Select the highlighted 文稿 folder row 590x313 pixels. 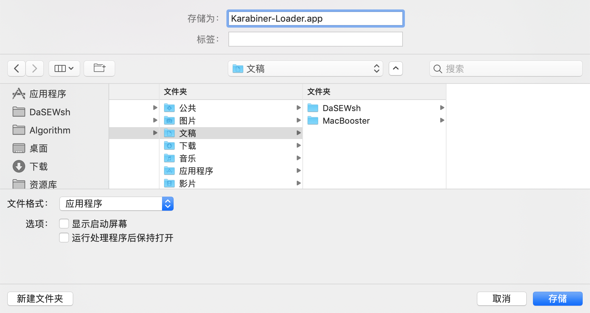point(231,133)
